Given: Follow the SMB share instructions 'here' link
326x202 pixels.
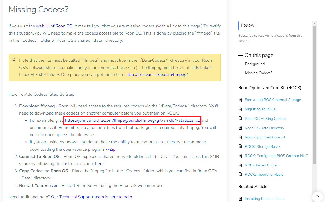Looking at the screenshot, I should (x=99, y=164).
